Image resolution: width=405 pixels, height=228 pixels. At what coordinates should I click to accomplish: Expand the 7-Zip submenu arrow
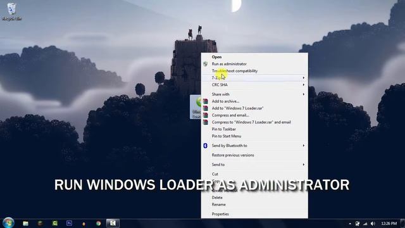304,78
